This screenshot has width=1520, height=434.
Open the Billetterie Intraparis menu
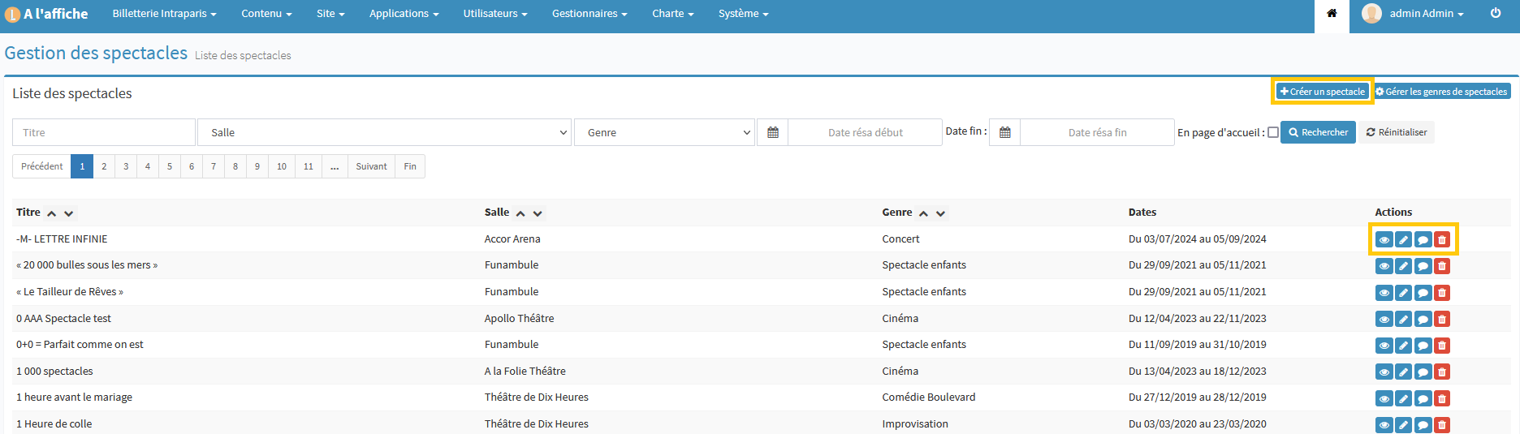pyautogui.click(x=164, y=14)
